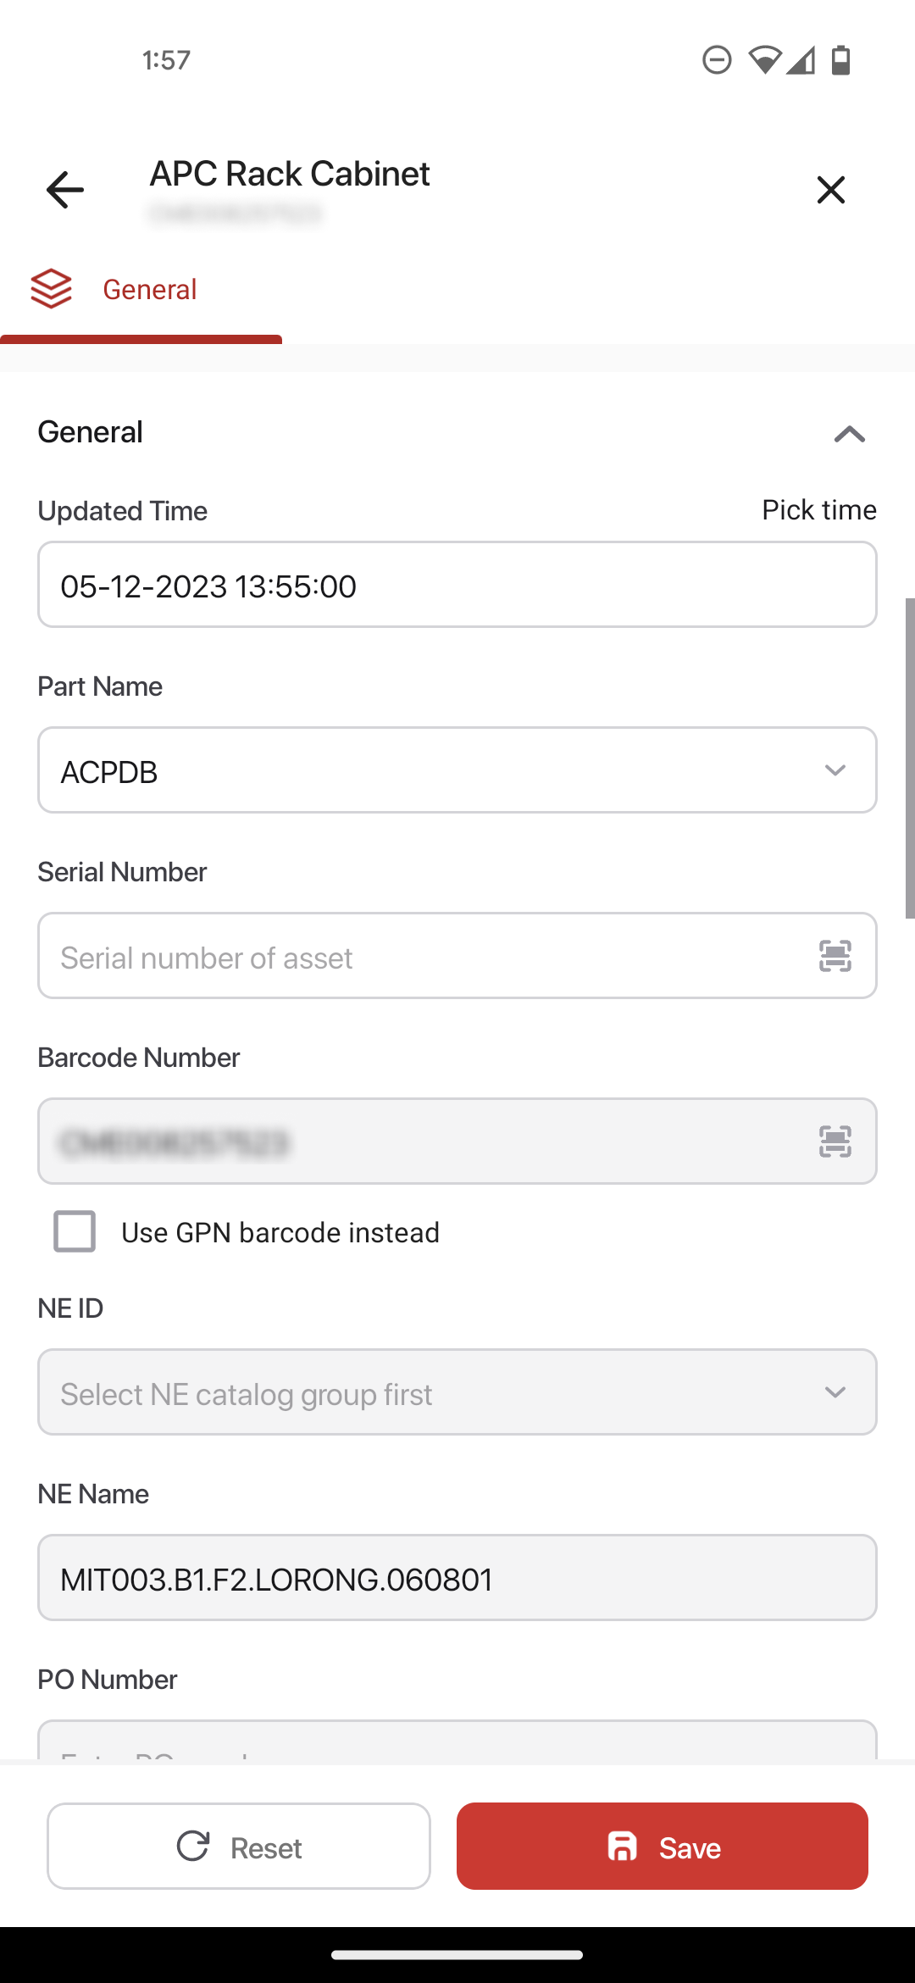Viewport: 915px width, 1983px height.
Task: Tap the do-not-disturb status icon
Action: (717, 60)
